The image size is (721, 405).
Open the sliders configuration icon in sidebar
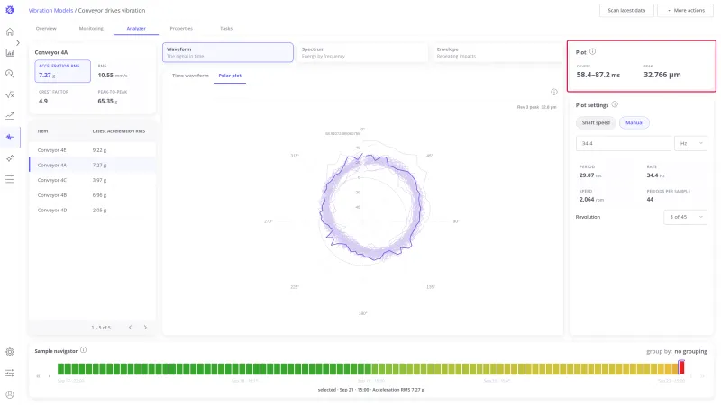tap(10, 373)
